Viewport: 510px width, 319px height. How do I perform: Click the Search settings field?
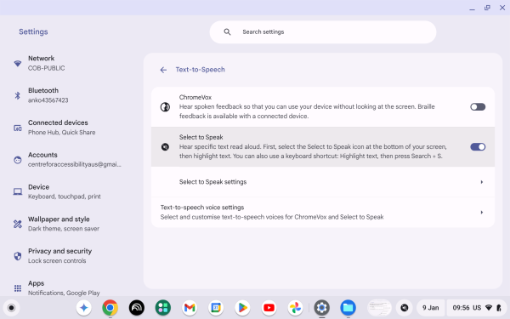323,32
